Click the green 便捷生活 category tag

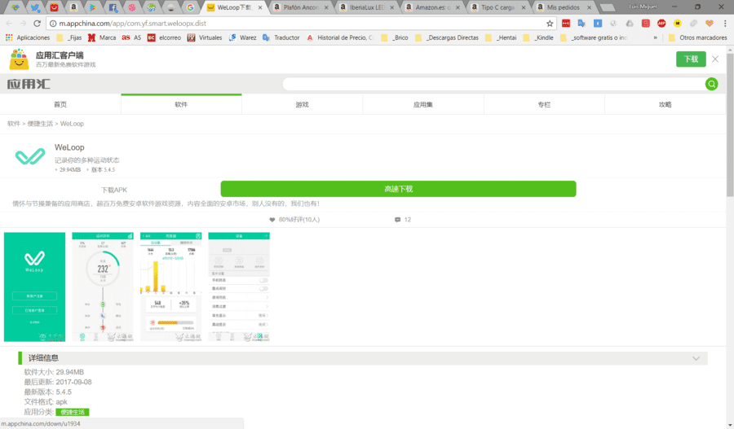73,412
